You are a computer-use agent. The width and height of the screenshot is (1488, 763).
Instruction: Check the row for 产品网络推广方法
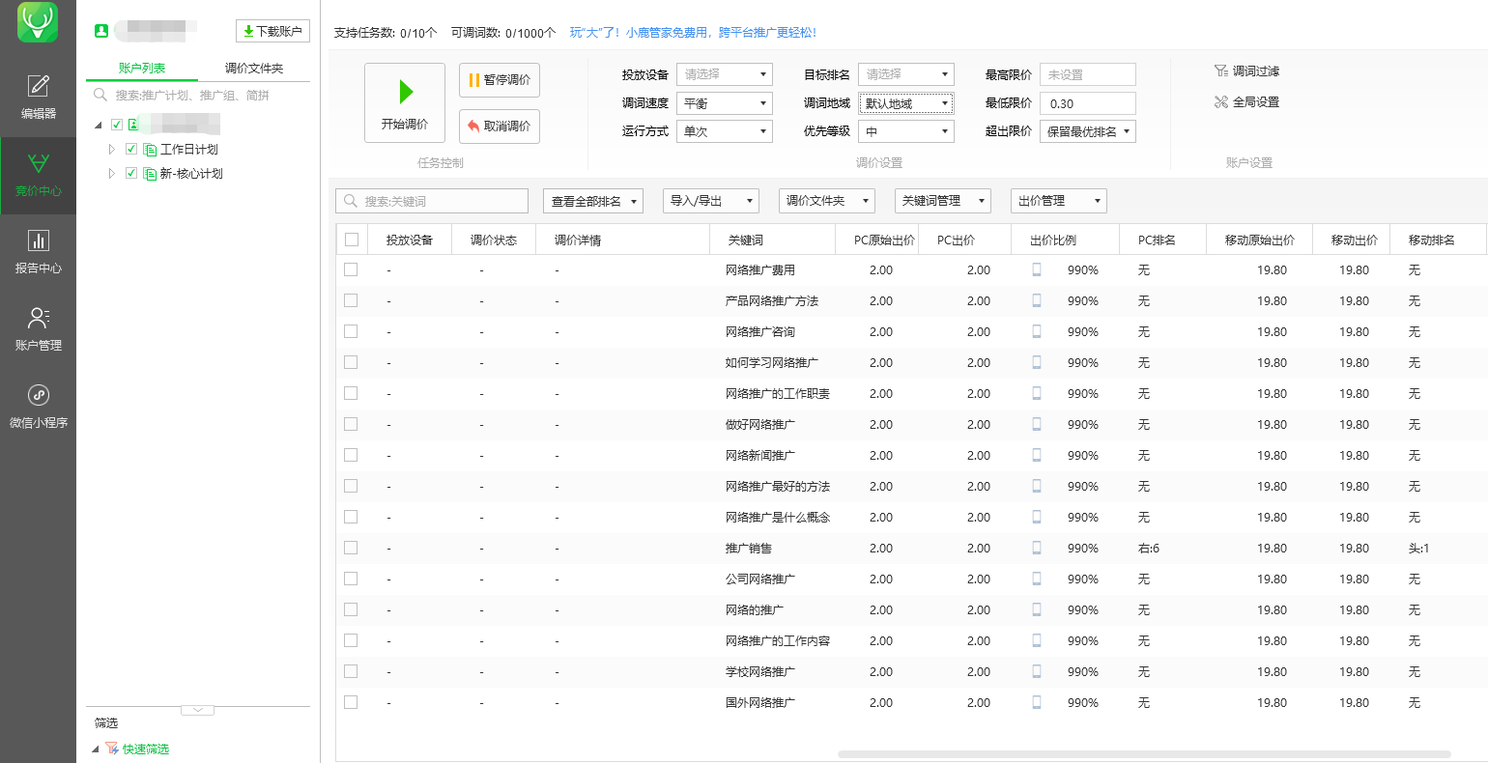(351, 301)
